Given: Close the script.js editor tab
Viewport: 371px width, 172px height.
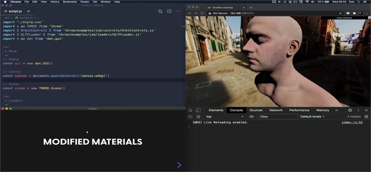Looking at the screenshot, I should (x=29, y=11).
